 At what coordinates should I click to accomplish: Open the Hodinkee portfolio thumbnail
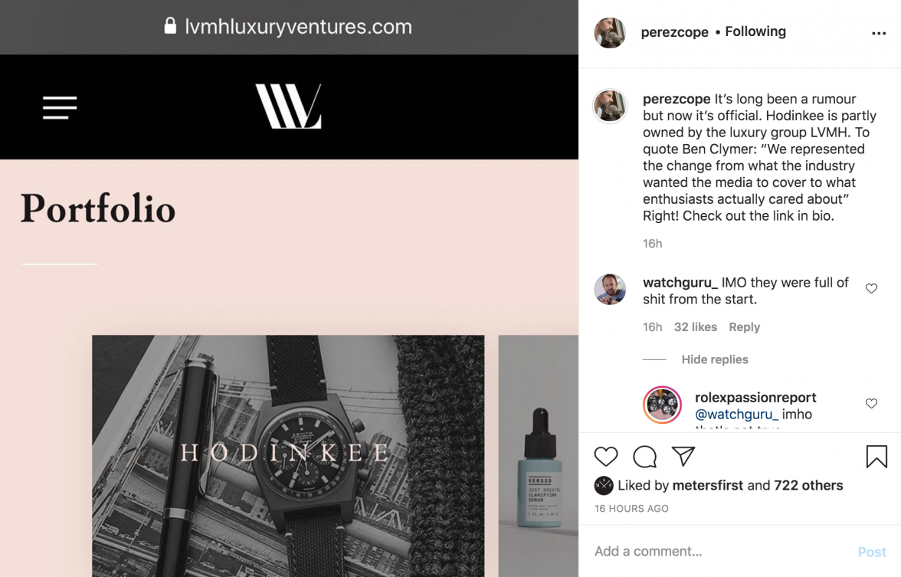click(x=288, y=456)
